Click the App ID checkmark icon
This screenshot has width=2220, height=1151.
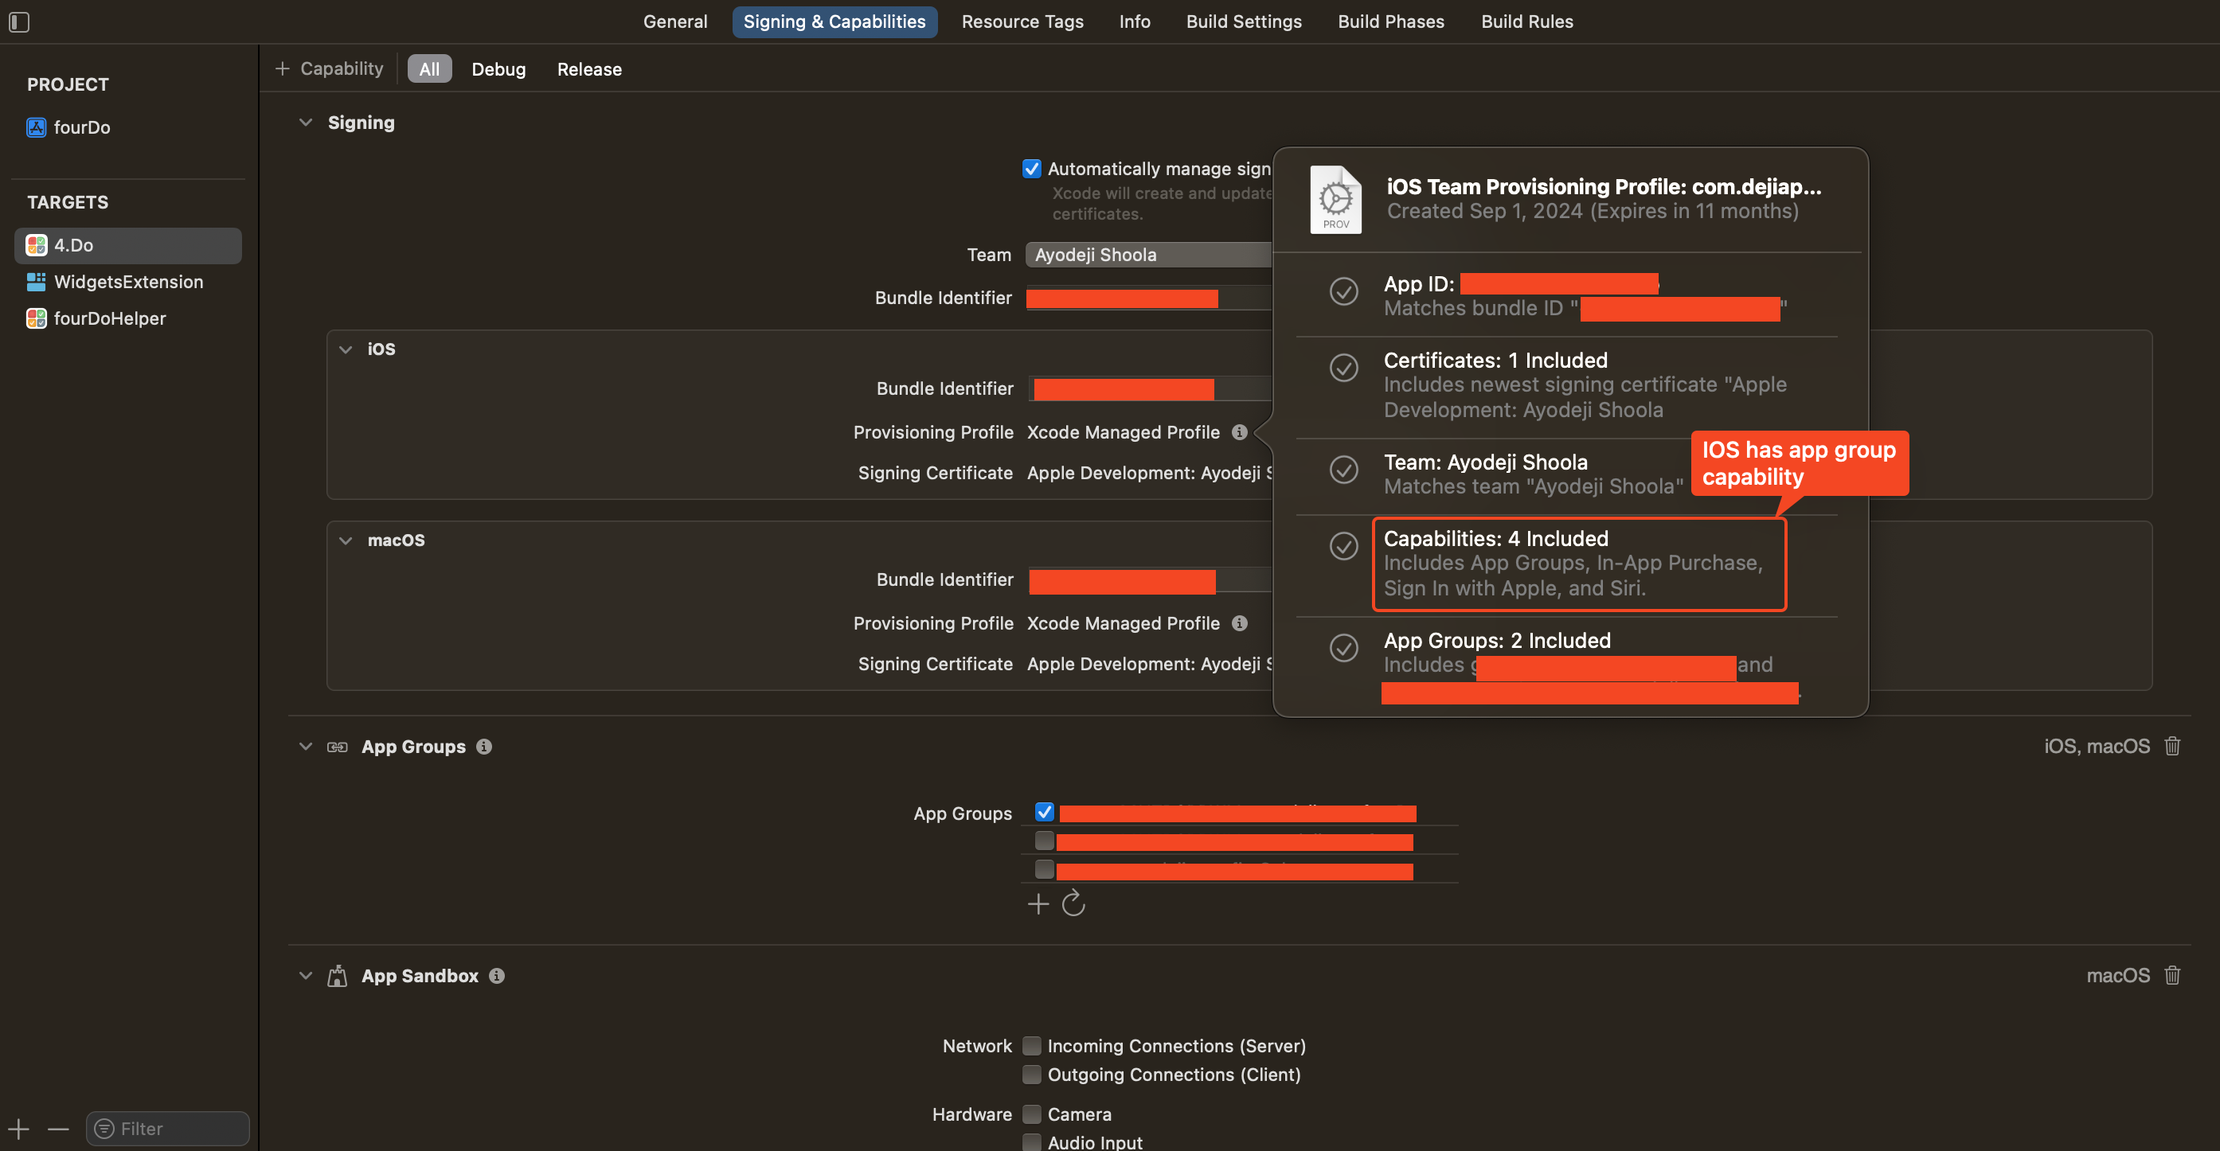1343,291
